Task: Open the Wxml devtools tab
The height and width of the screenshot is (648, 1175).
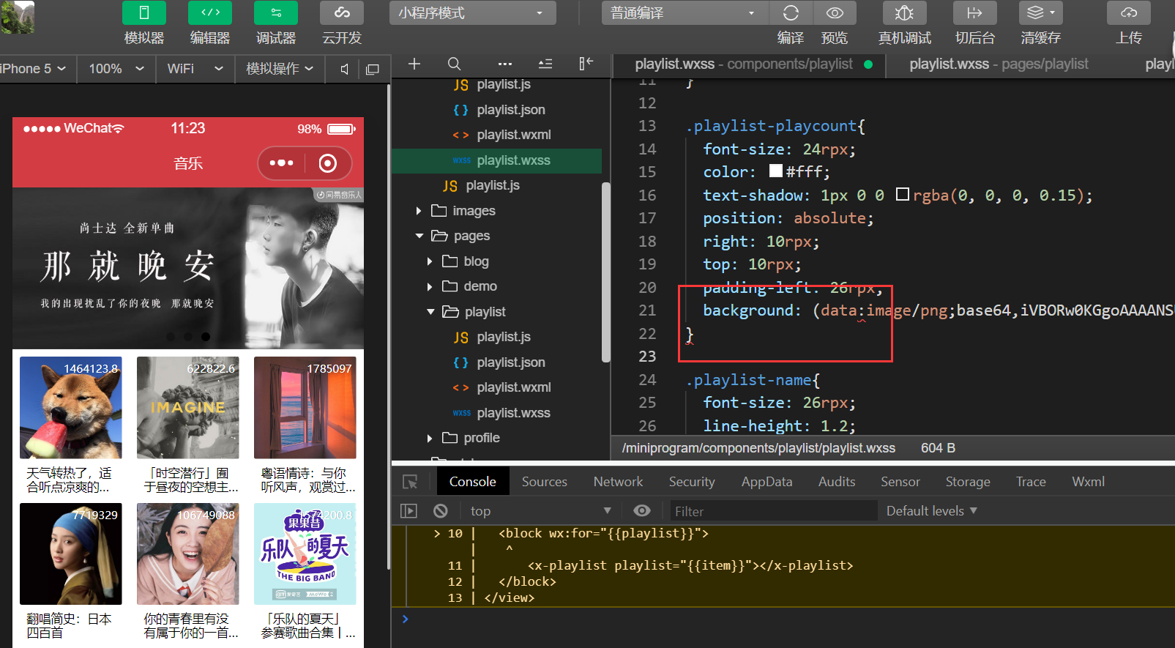Action: pyautogui.click(x=1088, y=481)
